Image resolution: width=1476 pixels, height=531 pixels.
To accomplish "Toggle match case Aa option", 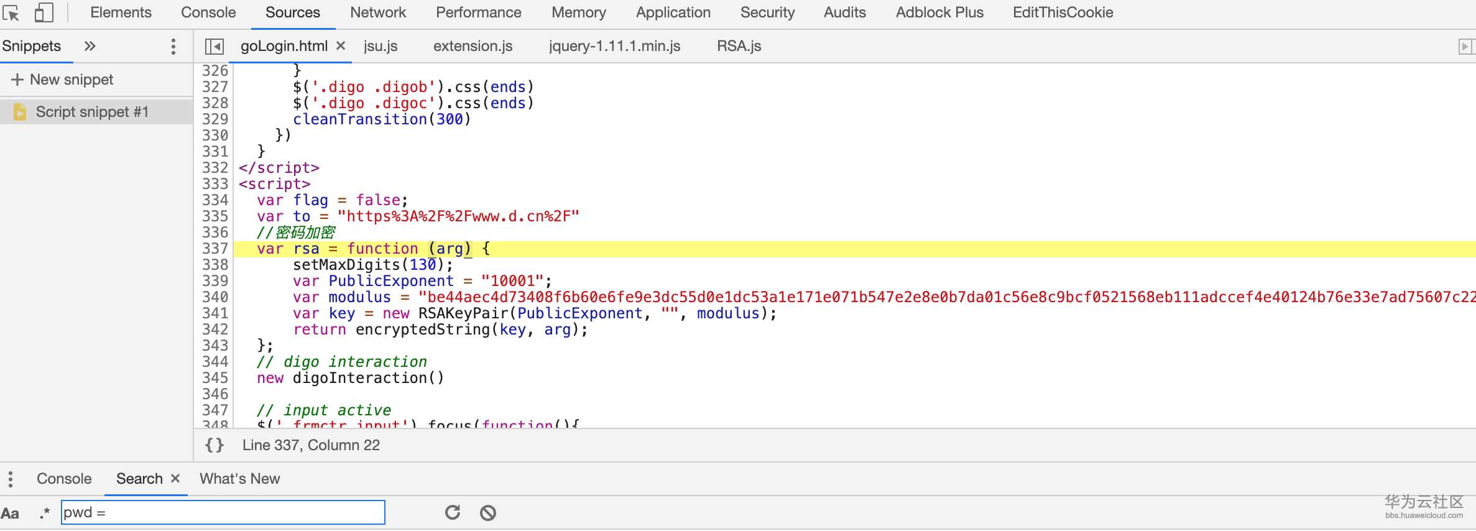I will tap(11, 513).
